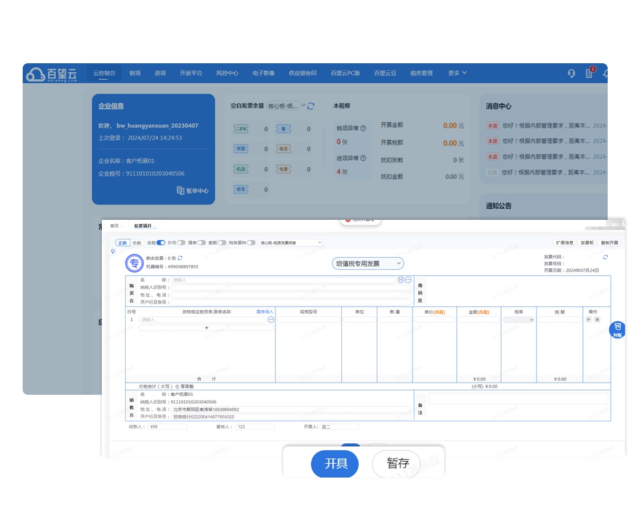Image resolution: width=633 pixels, height=506 pixels.
Task: Select the 纸专 invoice ticket icon
Action: (x=241, y=189)
